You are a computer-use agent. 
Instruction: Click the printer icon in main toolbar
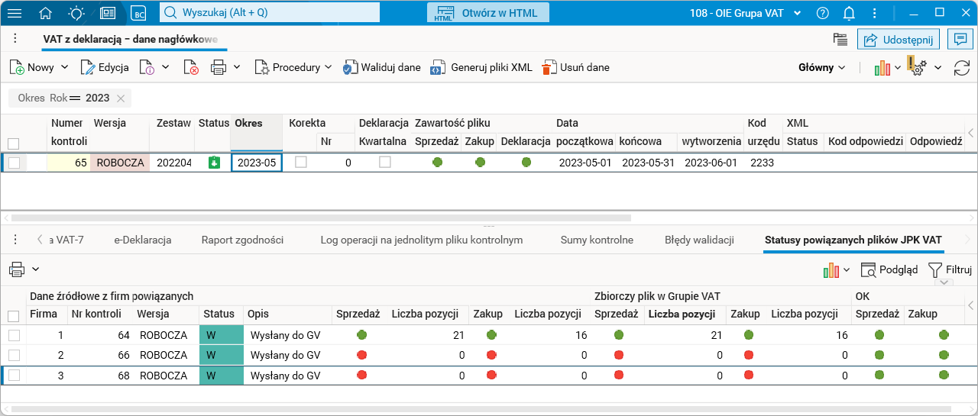click(219, 67)
